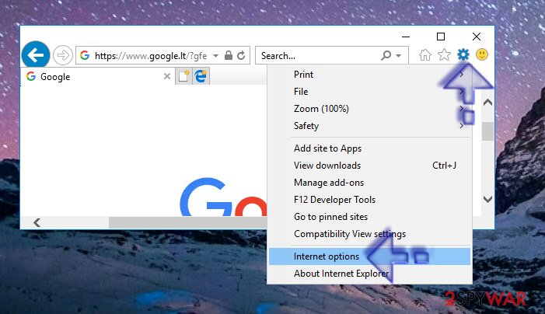The width and height of the screenshot is (545, 314).
Task: Open Compatibility View settings
Action: (x=370, y=234)
